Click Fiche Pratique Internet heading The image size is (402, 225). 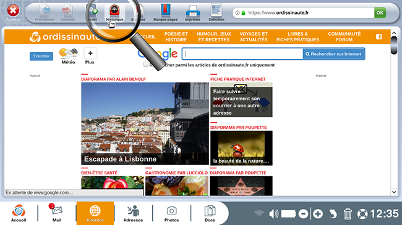(238, 80)
